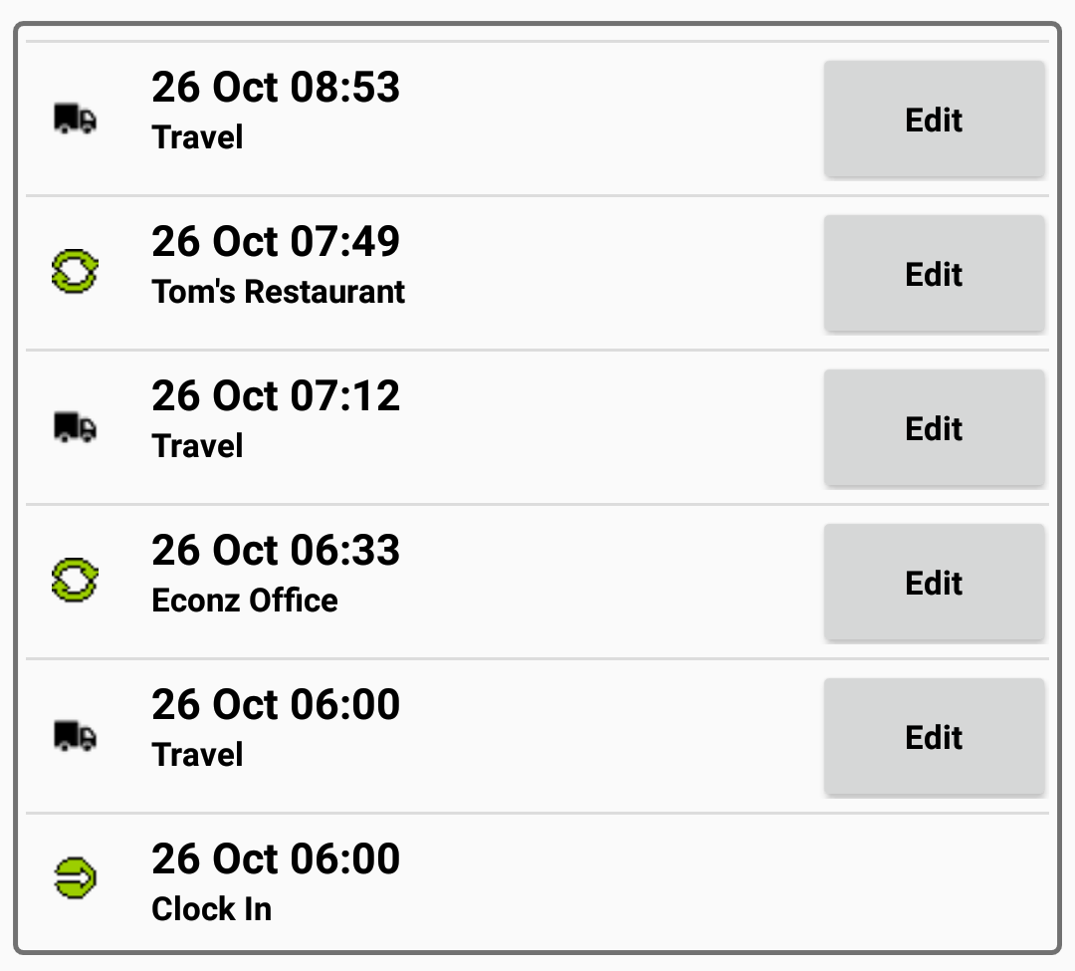Image resolution: width=1075 pixels, height=971 pixels.
Task: Click the Travel label on the topmost entry
Action: pyautogui.click(x=196, y=137)
